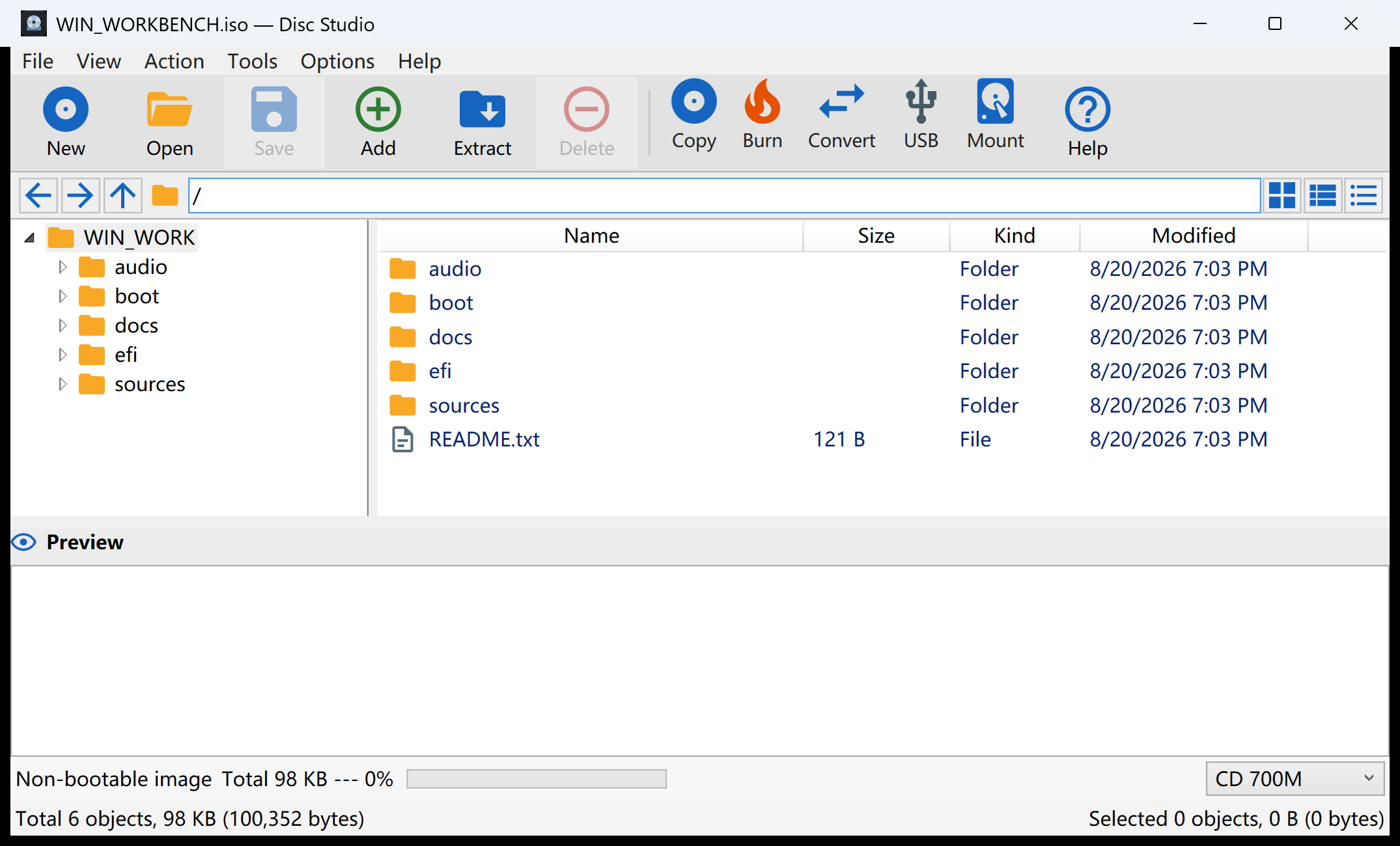Open the Action menu

tap(174, 61)
